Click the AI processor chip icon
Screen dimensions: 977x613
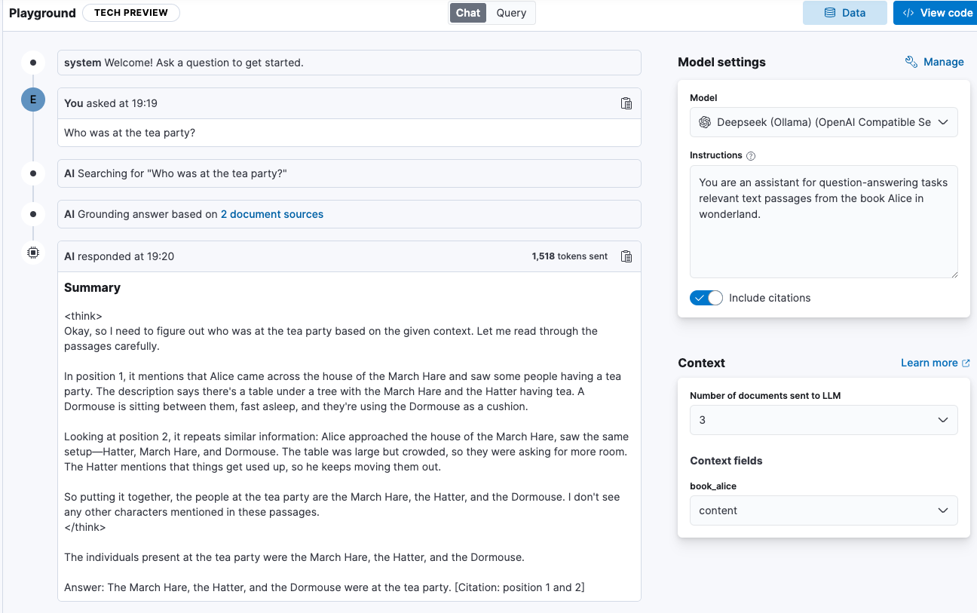(x=33, y=253)
